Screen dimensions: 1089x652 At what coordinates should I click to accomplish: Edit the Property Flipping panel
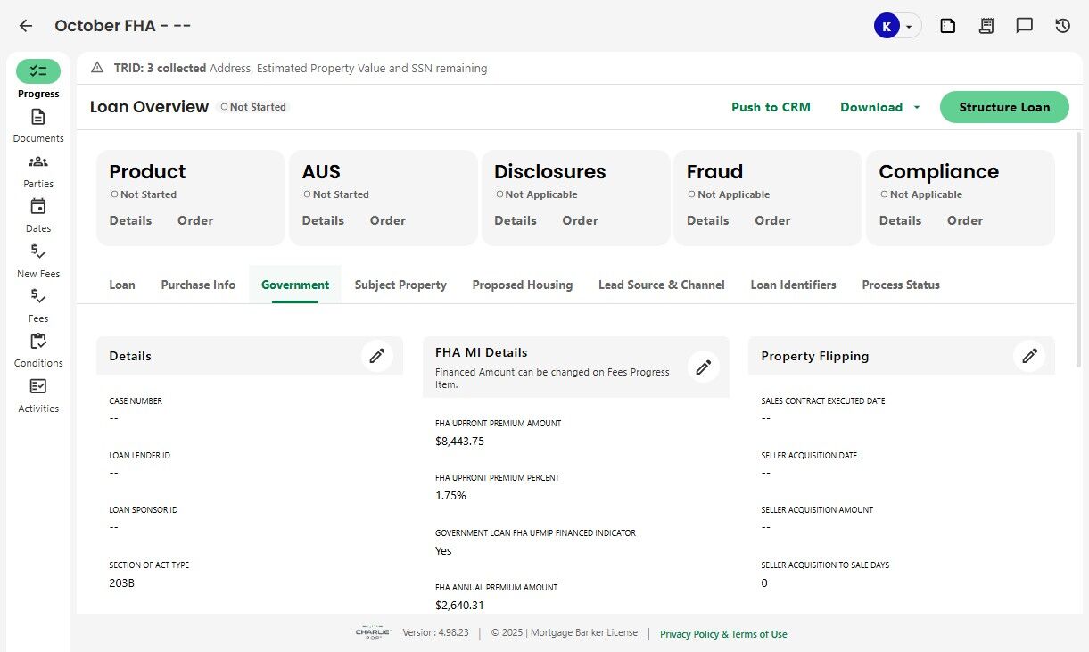1029,356
